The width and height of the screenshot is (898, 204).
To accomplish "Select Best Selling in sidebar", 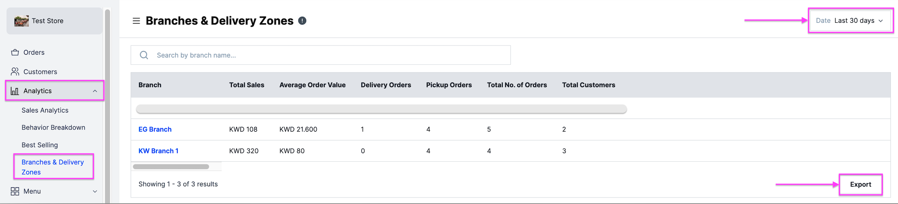I will (40, 145).
